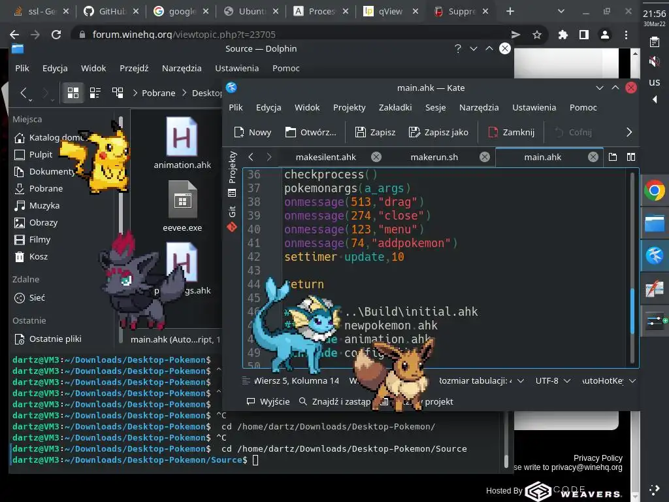Close the makerun.sh tab
669x502 pixels.
[485, 157]
